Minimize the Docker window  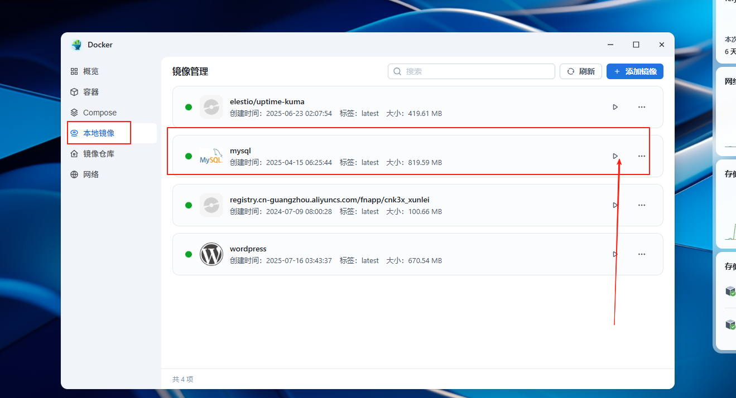point(611,45)
